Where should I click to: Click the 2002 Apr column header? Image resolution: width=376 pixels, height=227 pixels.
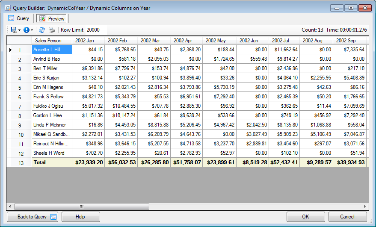[x=187, y=41]
